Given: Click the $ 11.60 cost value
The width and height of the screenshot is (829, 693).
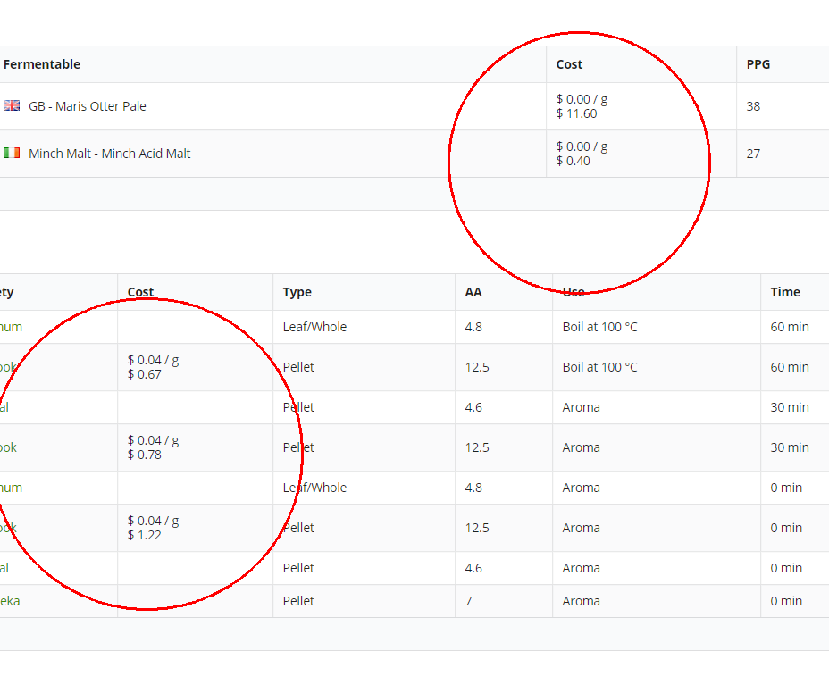Looking at the screenshot, I should point(576,113).
